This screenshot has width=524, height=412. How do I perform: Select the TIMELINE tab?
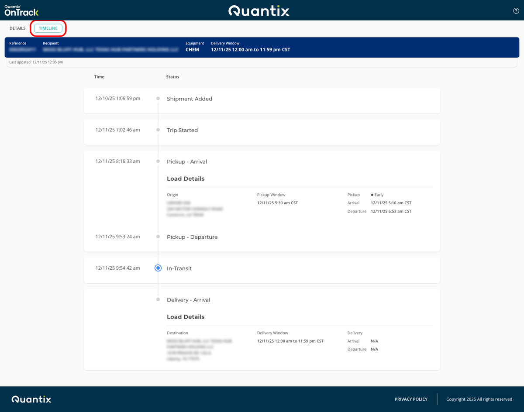click(x=48, y=28)
